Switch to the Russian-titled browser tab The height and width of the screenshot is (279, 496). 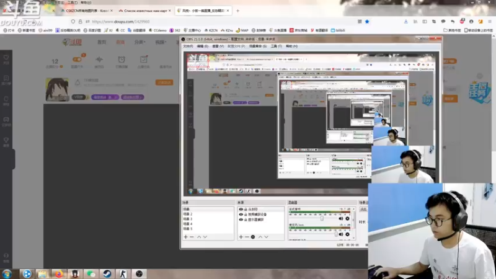(x=144, y=11)
